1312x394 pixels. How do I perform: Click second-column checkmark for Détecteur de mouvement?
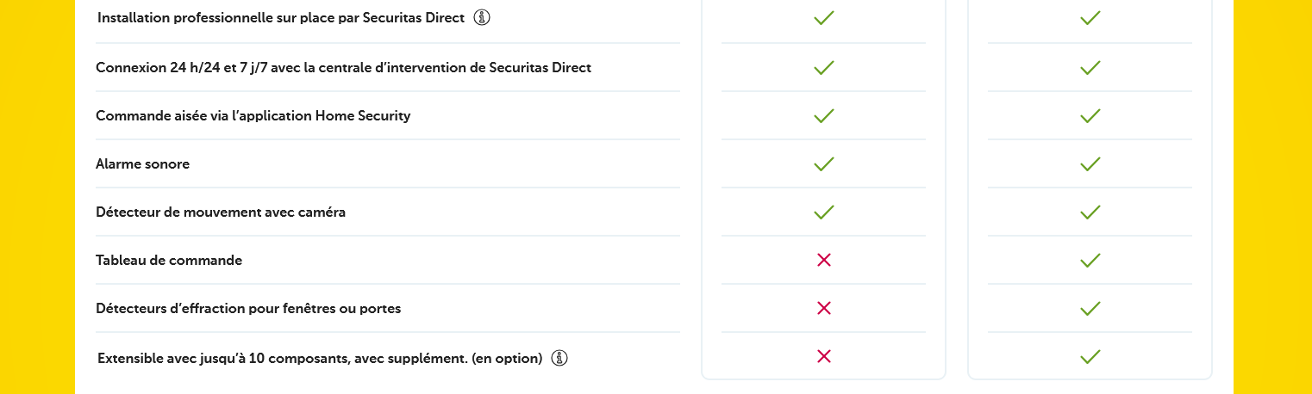[x=1090, y=212]
